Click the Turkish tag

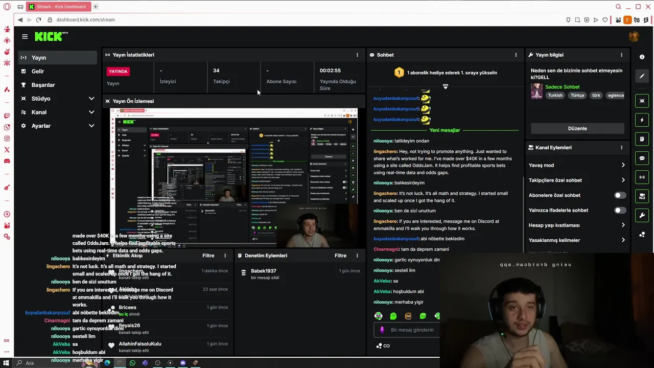(555, 96)
